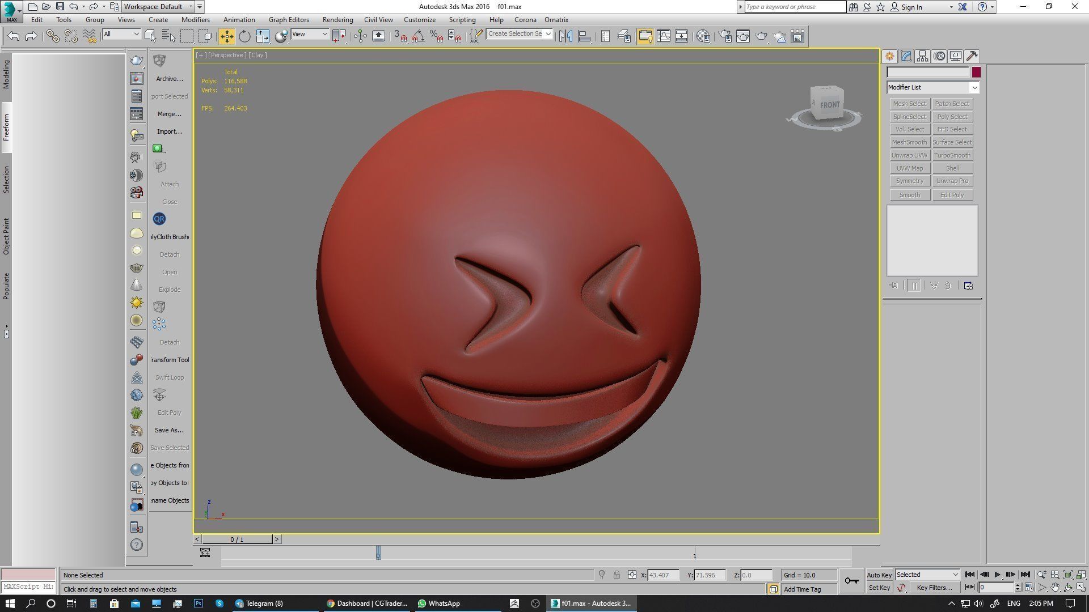
Task: Open the [Perspective] viewport label menu
Action: click(227, 55)
